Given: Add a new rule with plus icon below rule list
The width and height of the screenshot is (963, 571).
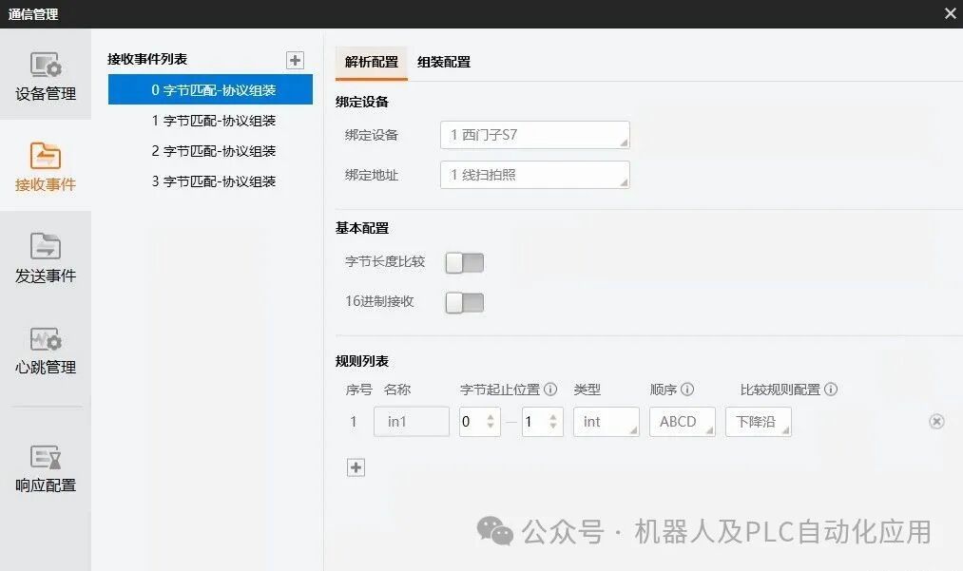Looking at the screenshot, I should coord(356,467).
